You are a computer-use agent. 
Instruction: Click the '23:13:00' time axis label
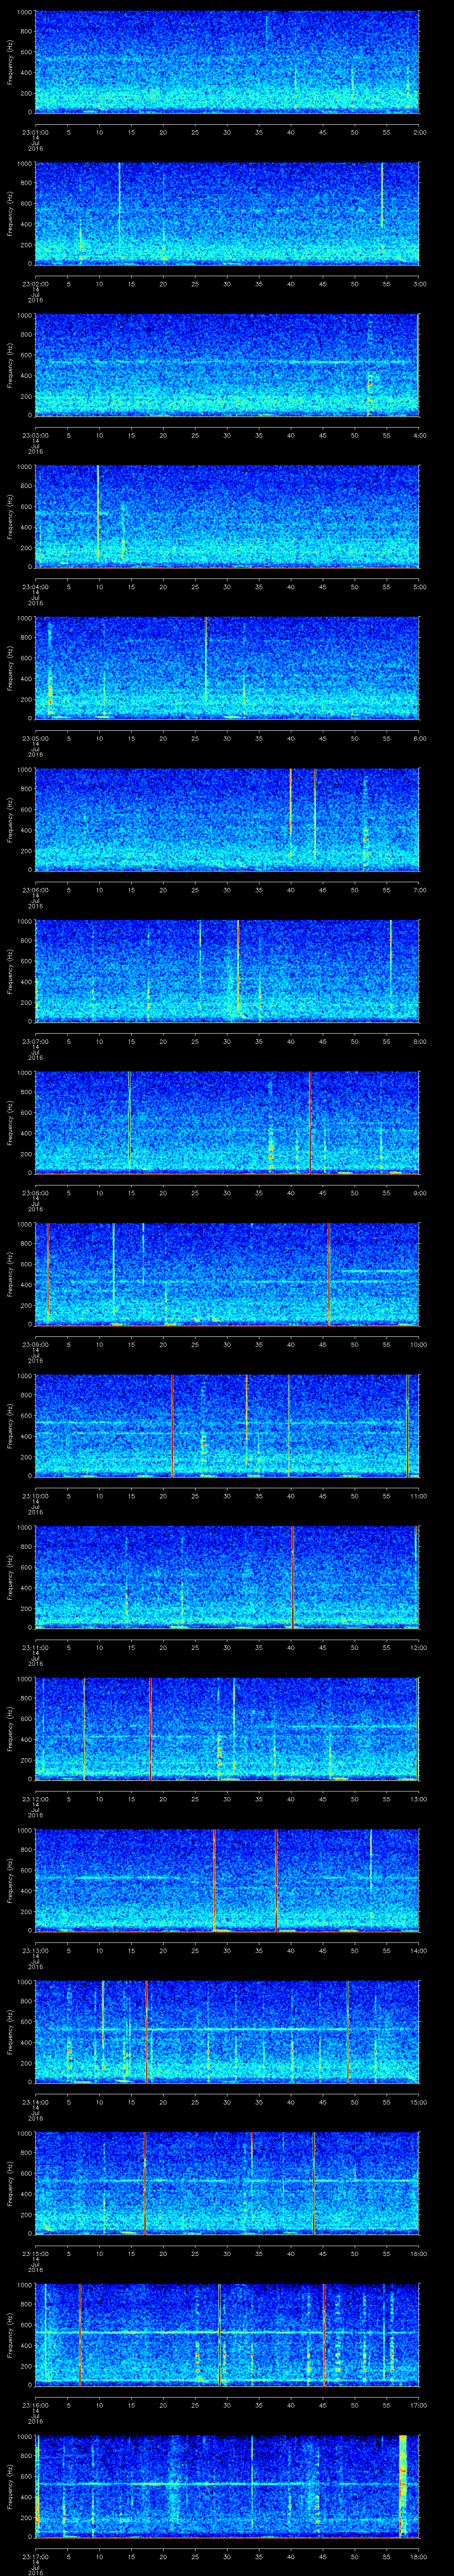click(36, 1950)
